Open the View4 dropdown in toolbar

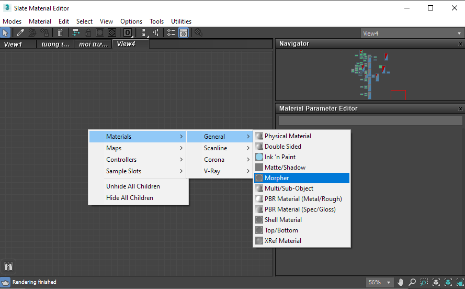click(x=412, y=33)
